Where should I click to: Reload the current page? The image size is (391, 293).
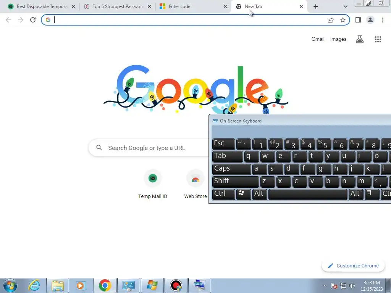[x=33, y=20]
